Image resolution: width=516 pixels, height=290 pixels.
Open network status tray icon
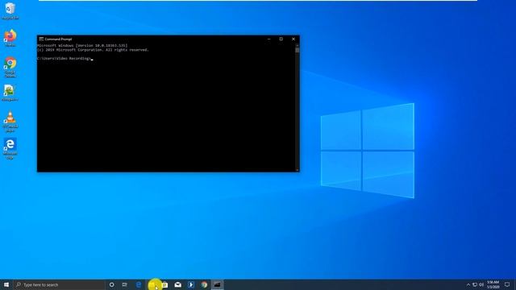[x=475, y=284]
